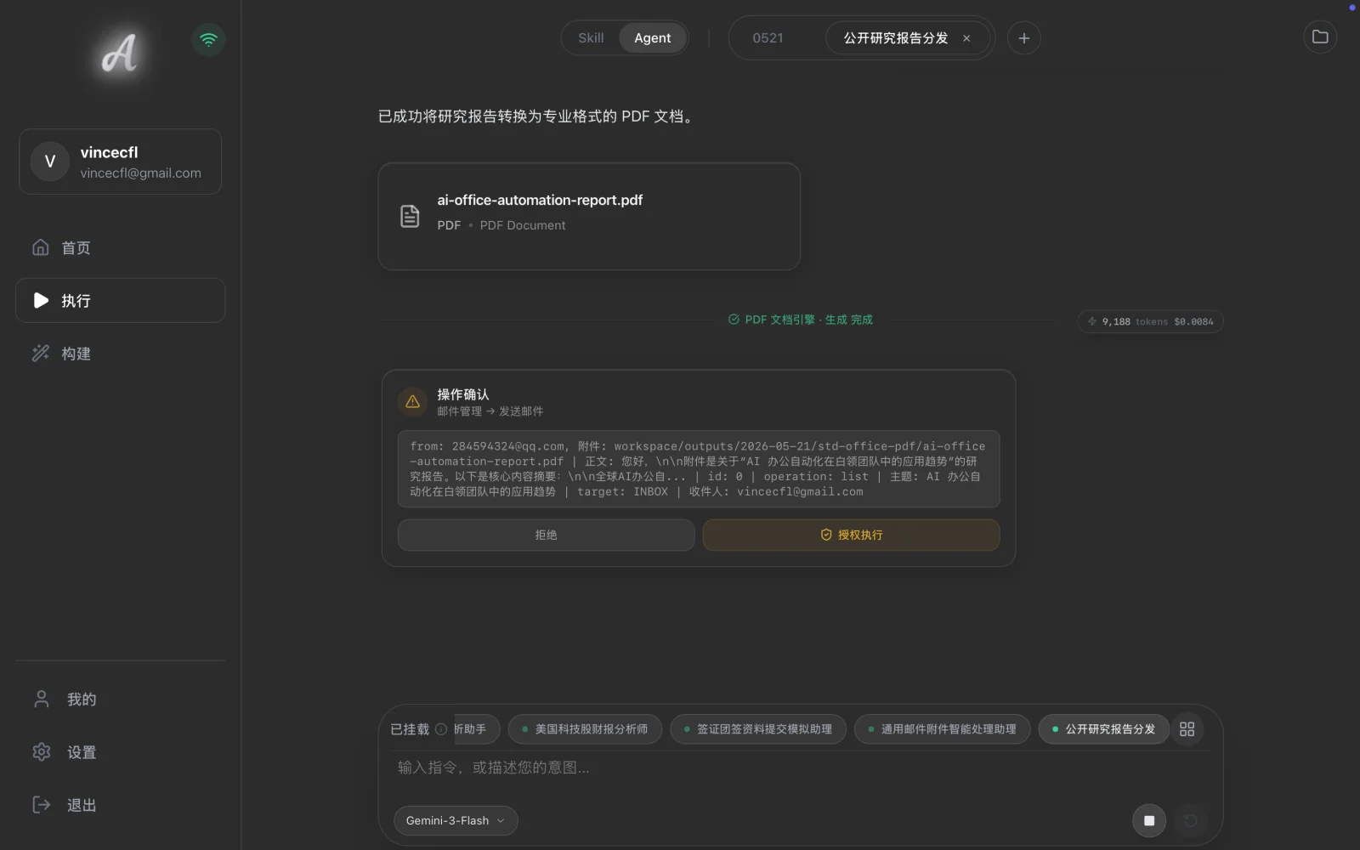Click PDF 文档引擎 生成完成 status

point(801,320)
